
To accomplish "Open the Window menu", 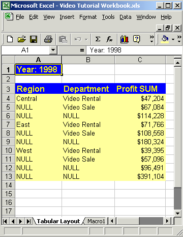I will coord(146,17).
